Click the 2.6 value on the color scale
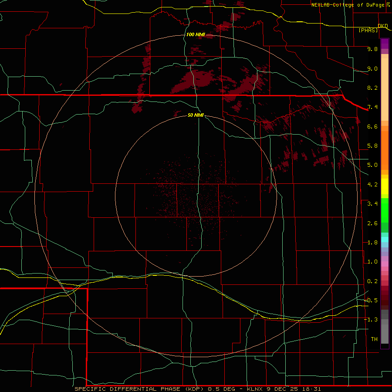The width and height of the screenshot is (392, 392). [372, 223]
